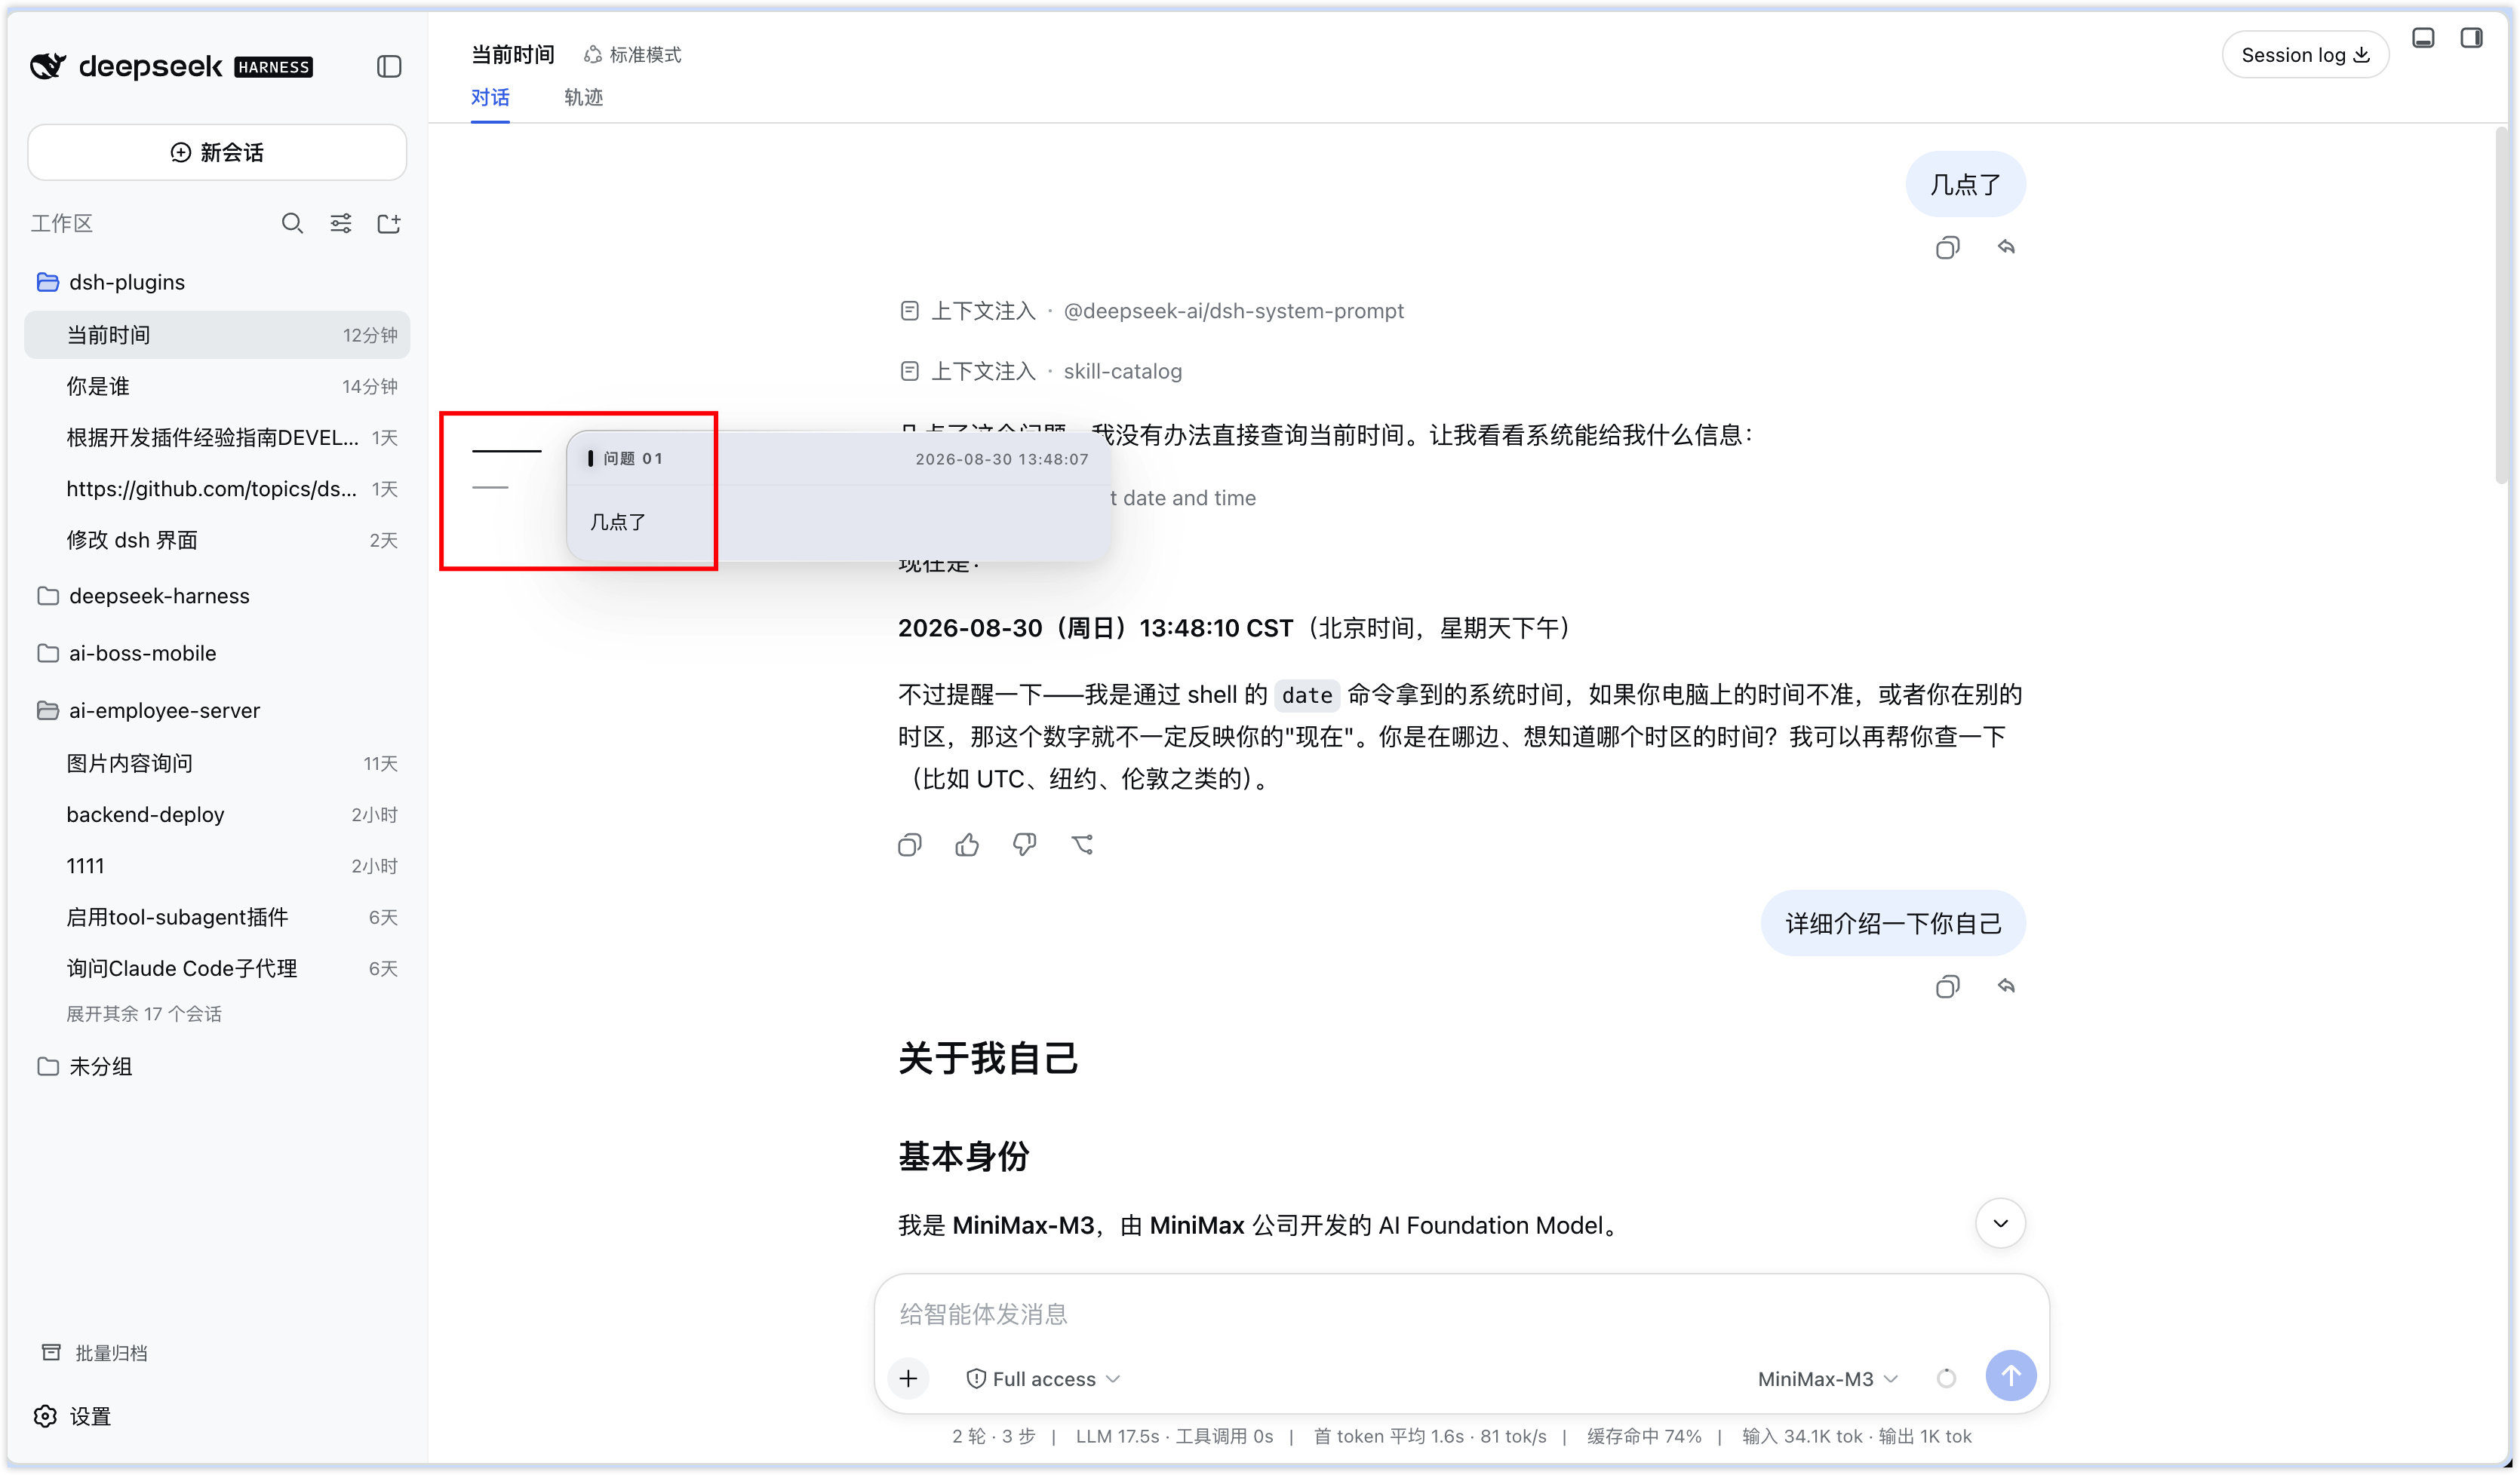Click the loading spinner beside model selector
The height and width of the screenshot is (1475, 2520).
[x=1946, y=1379]
